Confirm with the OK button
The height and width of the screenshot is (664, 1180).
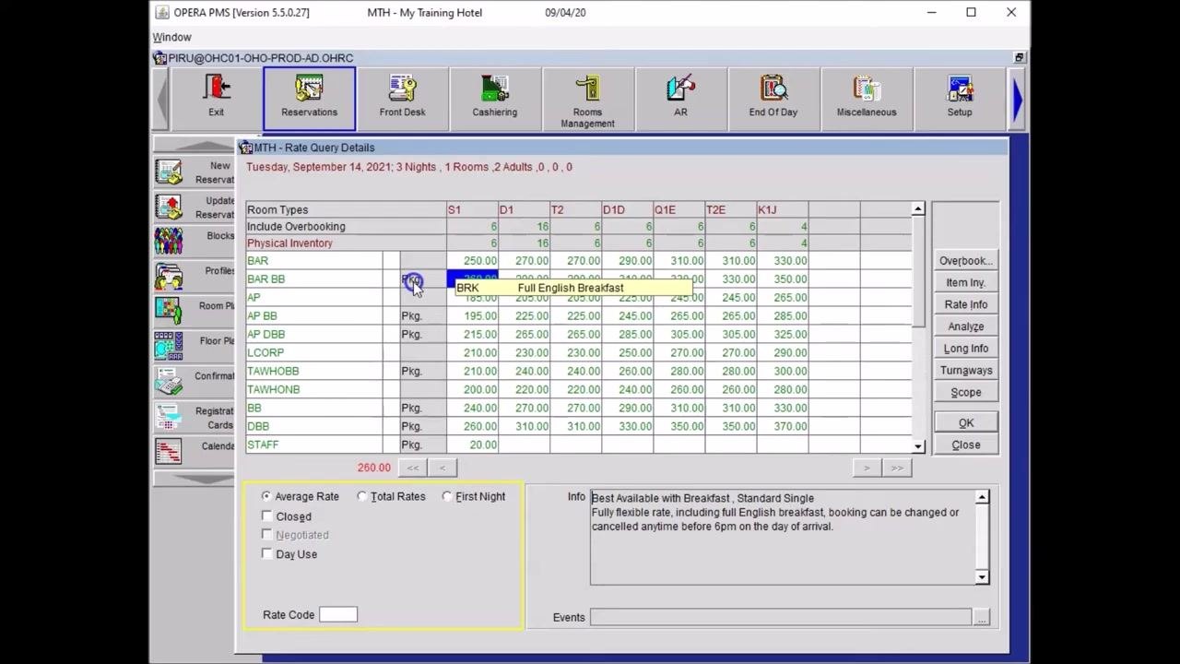tap(965, 423)
